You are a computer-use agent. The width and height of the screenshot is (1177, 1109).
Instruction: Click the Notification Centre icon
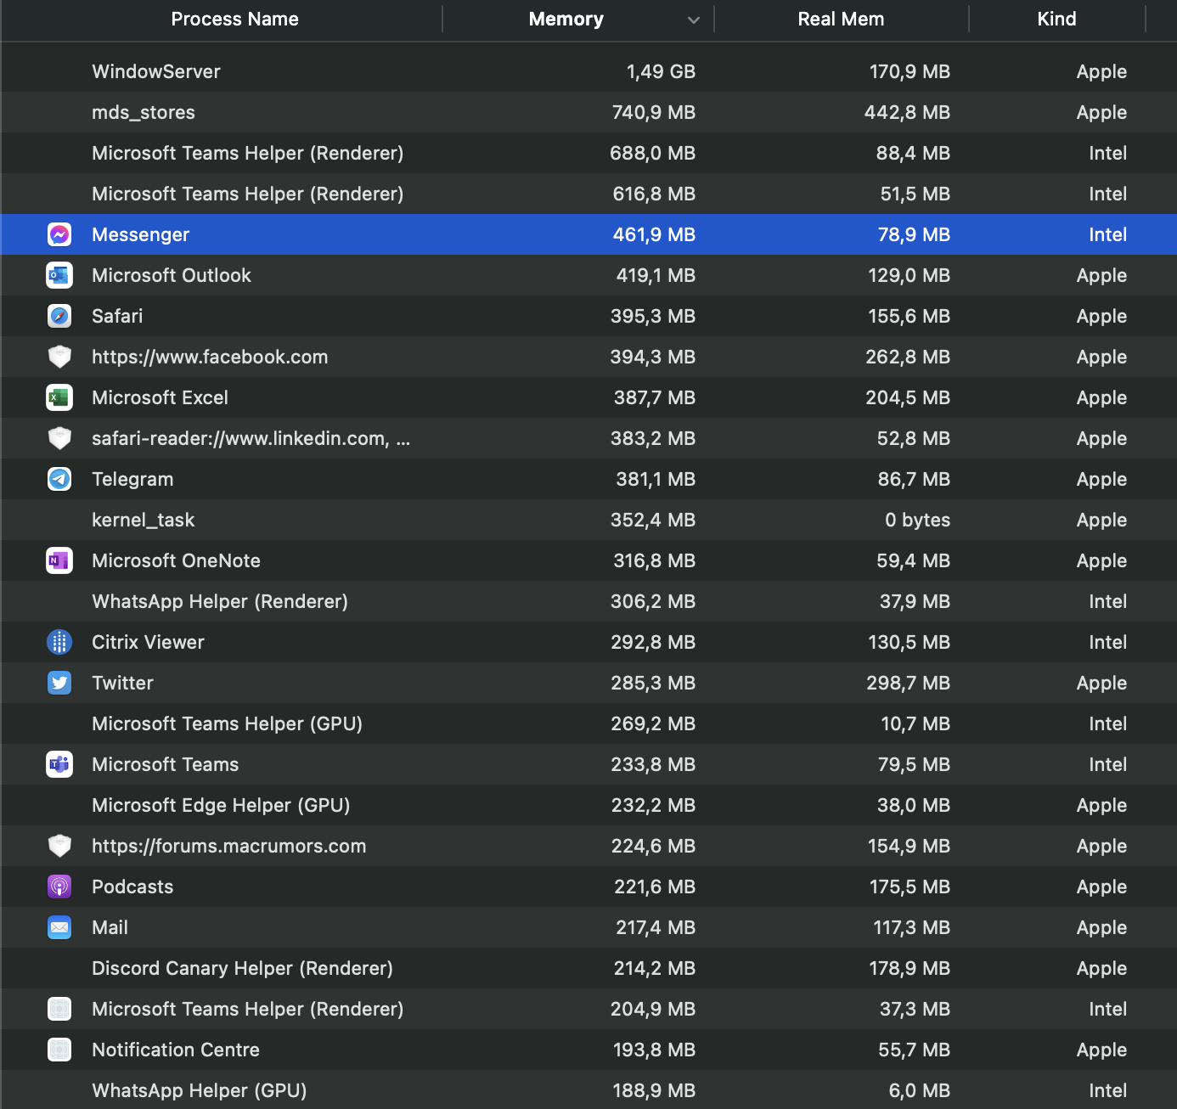[59, 1050]
